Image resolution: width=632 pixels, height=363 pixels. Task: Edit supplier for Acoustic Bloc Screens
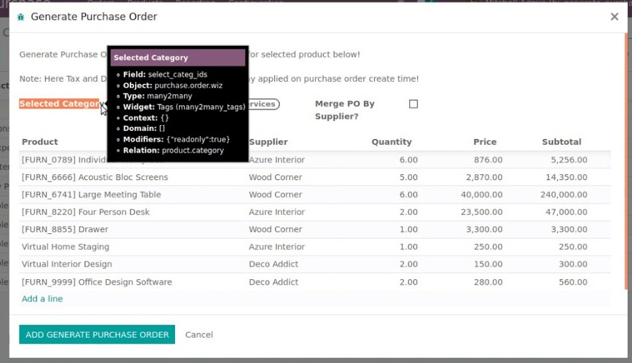[x=275, y=178]
